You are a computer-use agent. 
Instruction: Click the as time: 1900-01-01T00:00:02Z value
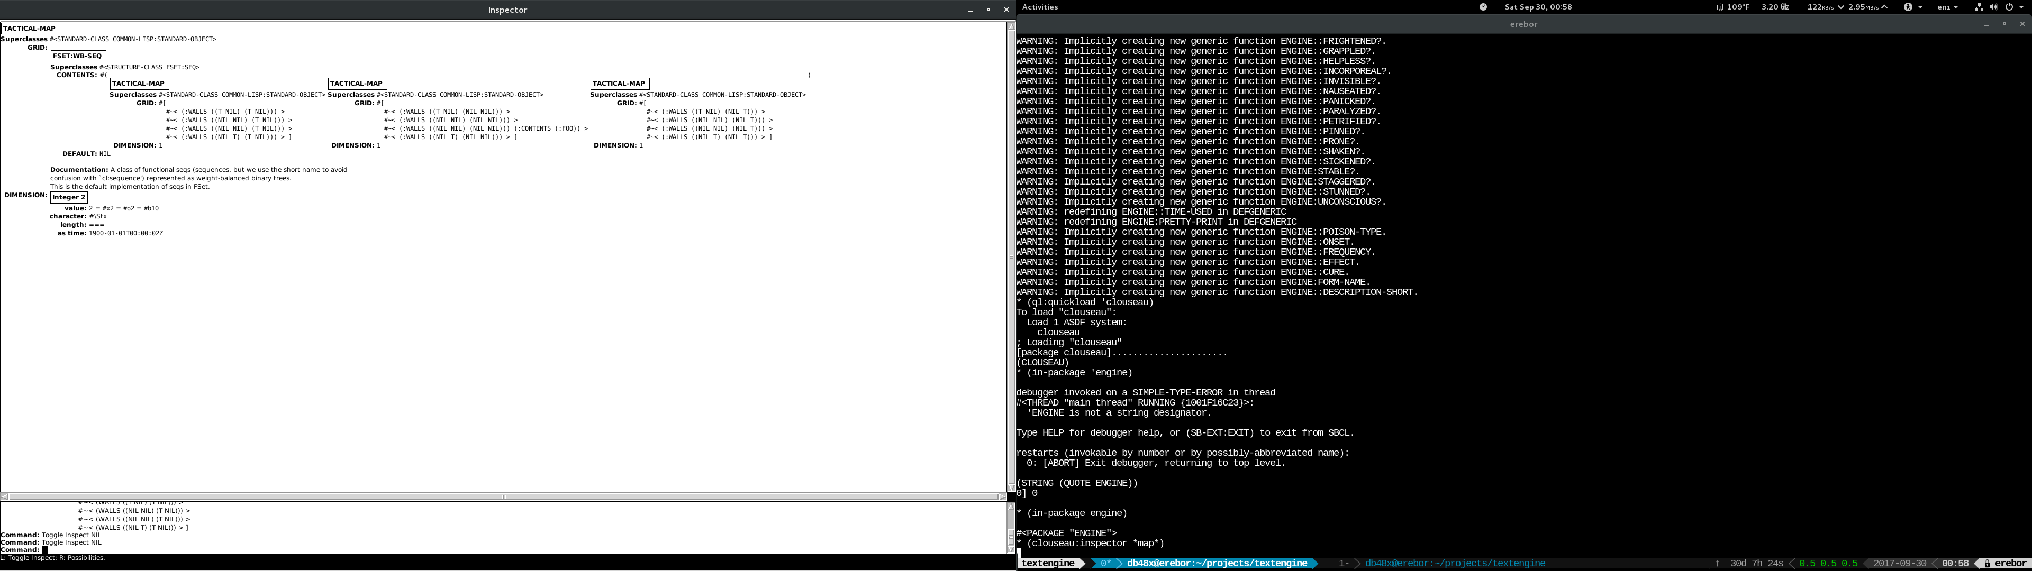[x=126, y=234]
